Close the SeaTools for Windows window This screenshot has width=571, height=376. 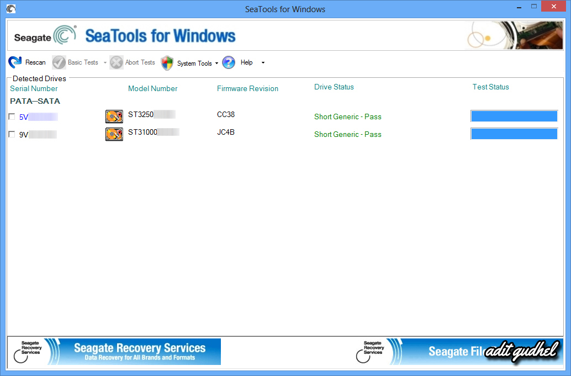pos(554,7)
